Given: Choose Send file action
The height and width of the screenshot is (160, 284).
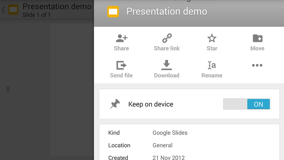Looking at the screenshot, I should pyautogui.click(x=121, y=69).
